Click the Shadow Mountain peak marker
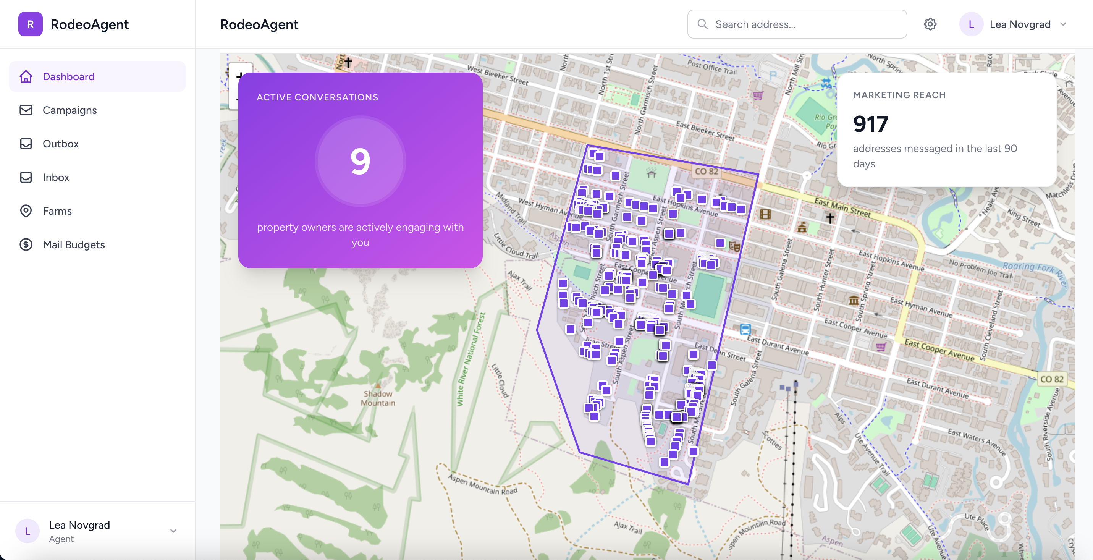Image resolution: width=1093 pixels, height=560 pixels. pos(378,386)
